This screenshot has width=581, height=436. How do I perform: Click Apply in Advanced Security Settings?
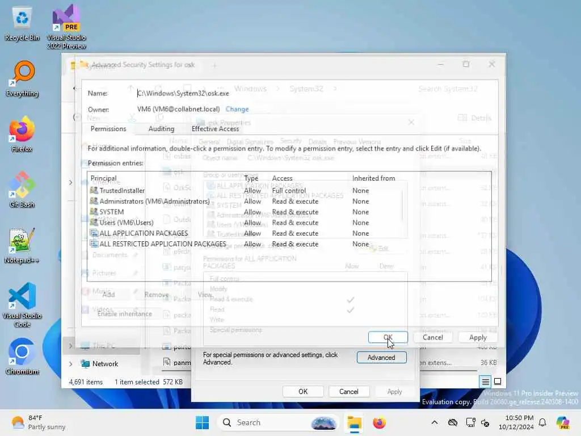[x=478, y=337]
